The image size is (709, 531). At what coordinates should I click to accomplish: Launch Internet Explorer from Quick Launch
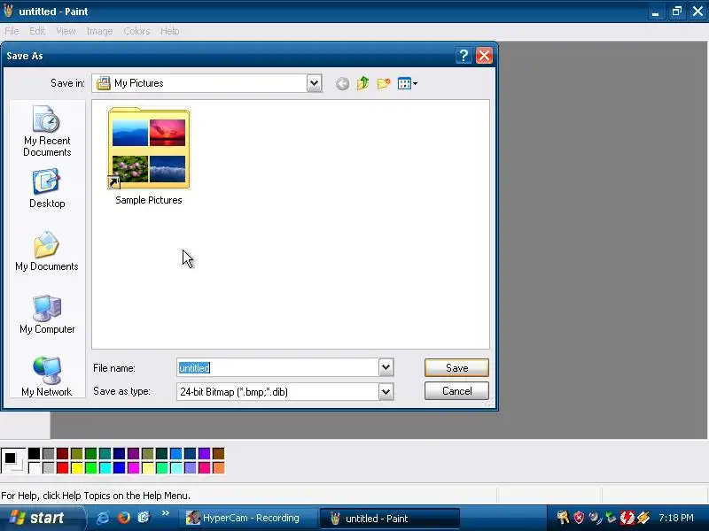pyautogui.click(x=103, y=518)
